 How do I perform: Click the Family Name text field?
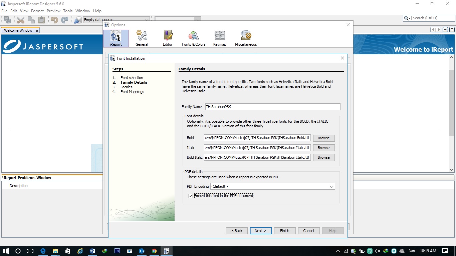(x=273, y=107)
